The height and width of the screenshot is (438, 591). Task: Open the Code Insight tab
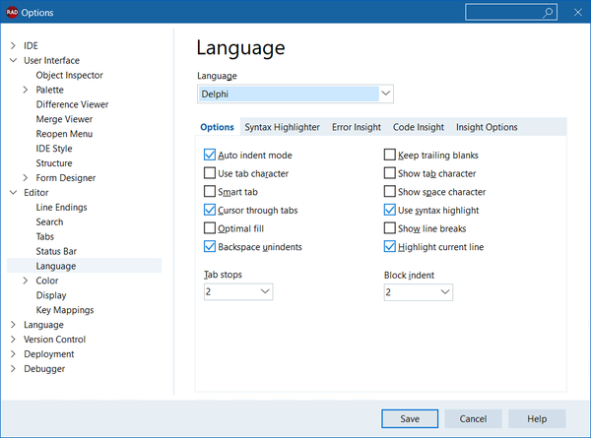coord(419,127)
